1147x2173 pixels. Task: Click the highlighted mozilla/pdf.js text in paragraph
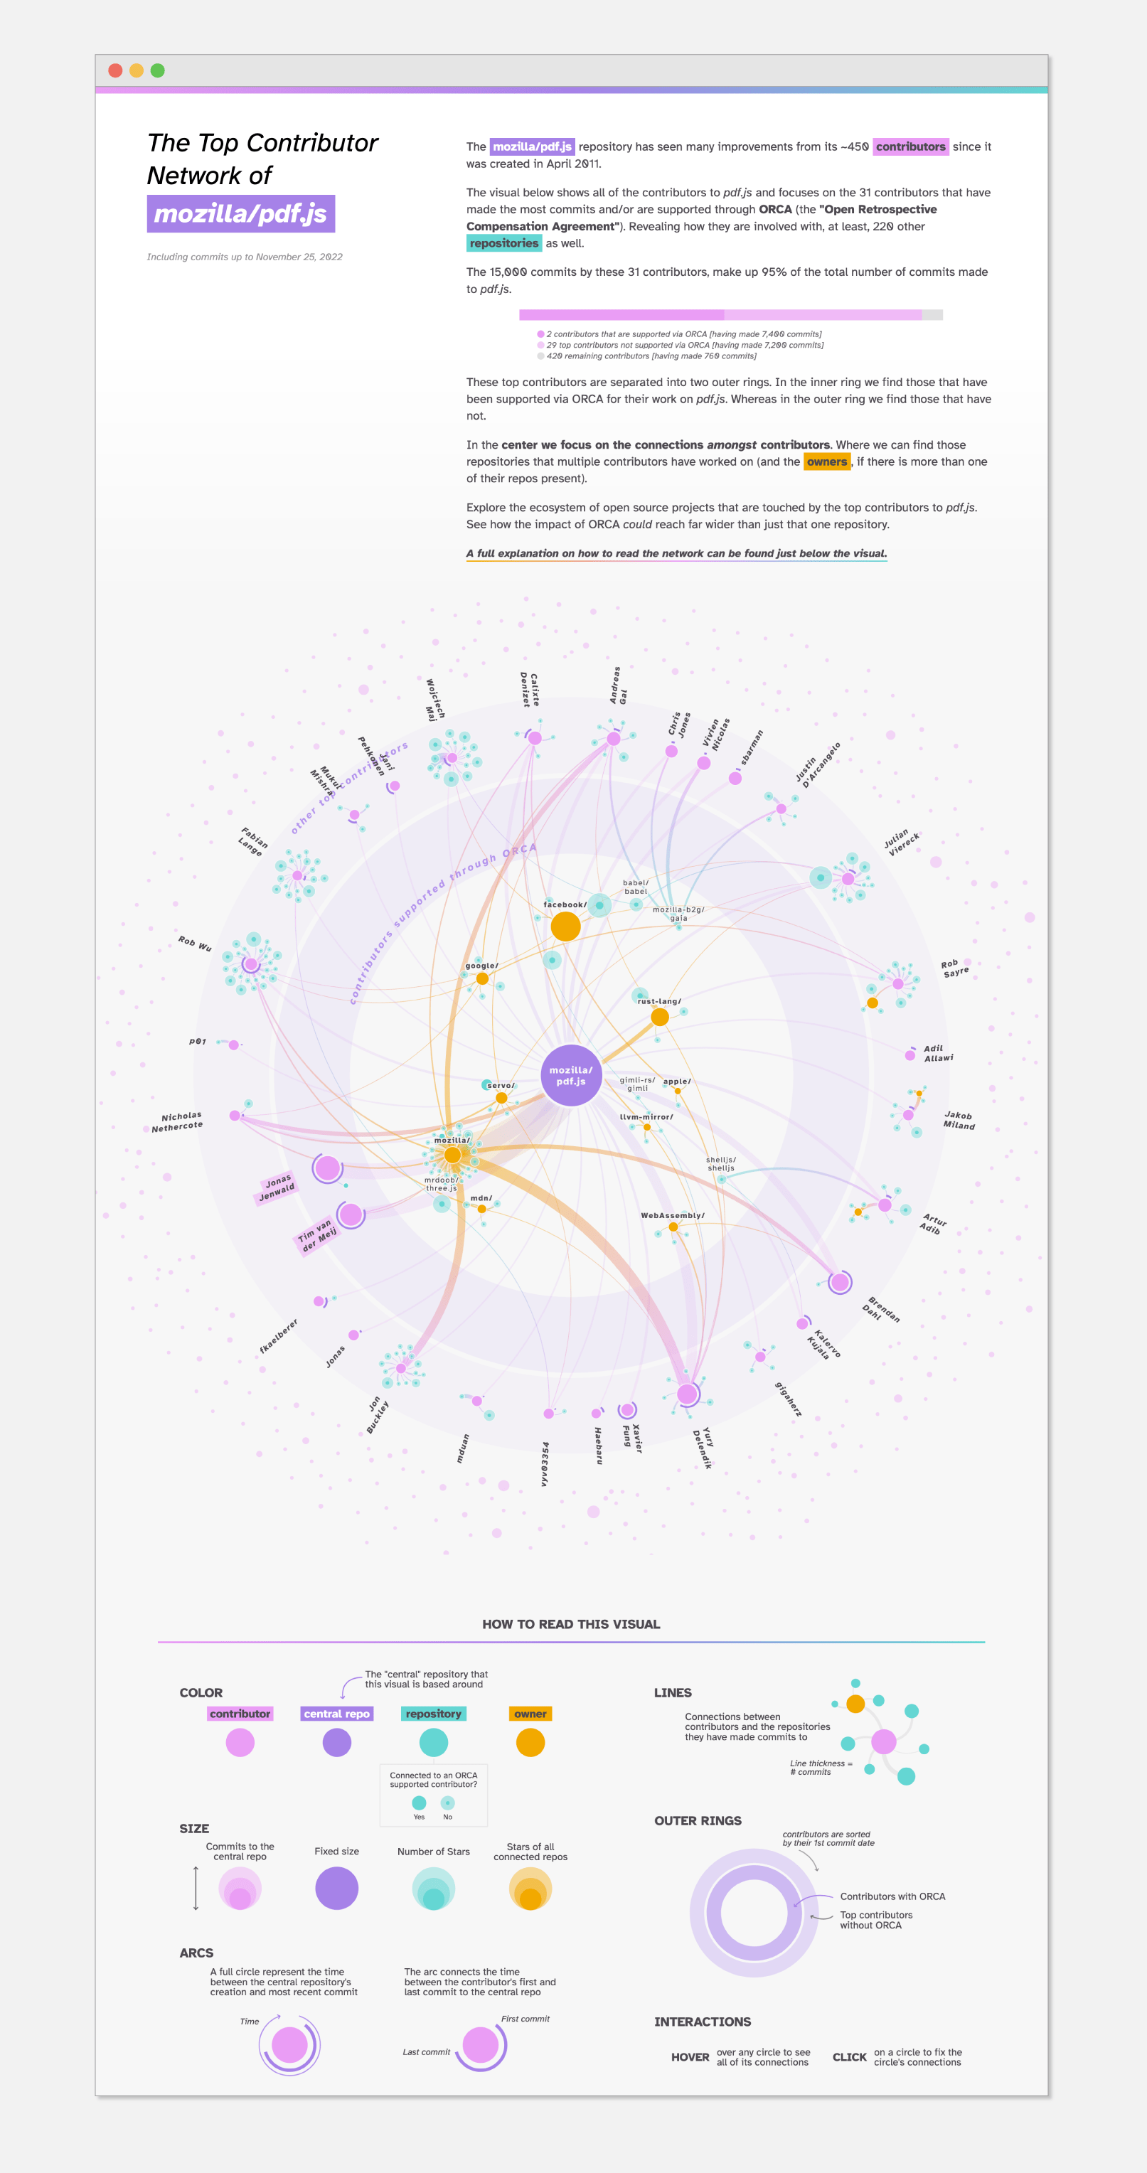pyautogui.click(x=532, y=146)
